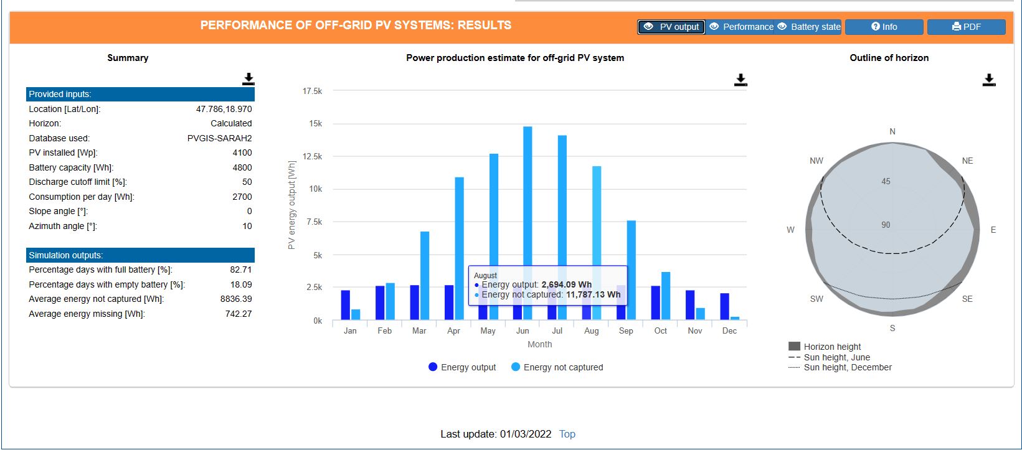1022x450 pixels.
Task: Switch to the Performance view
Action: tap(741, 27)
